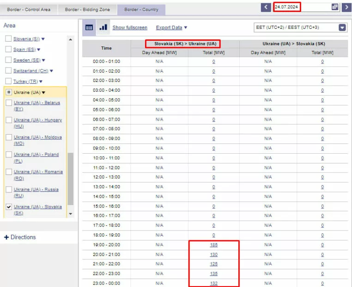Expand Spain (ES) arrow
352x287 pixels.
click(39, 50)
